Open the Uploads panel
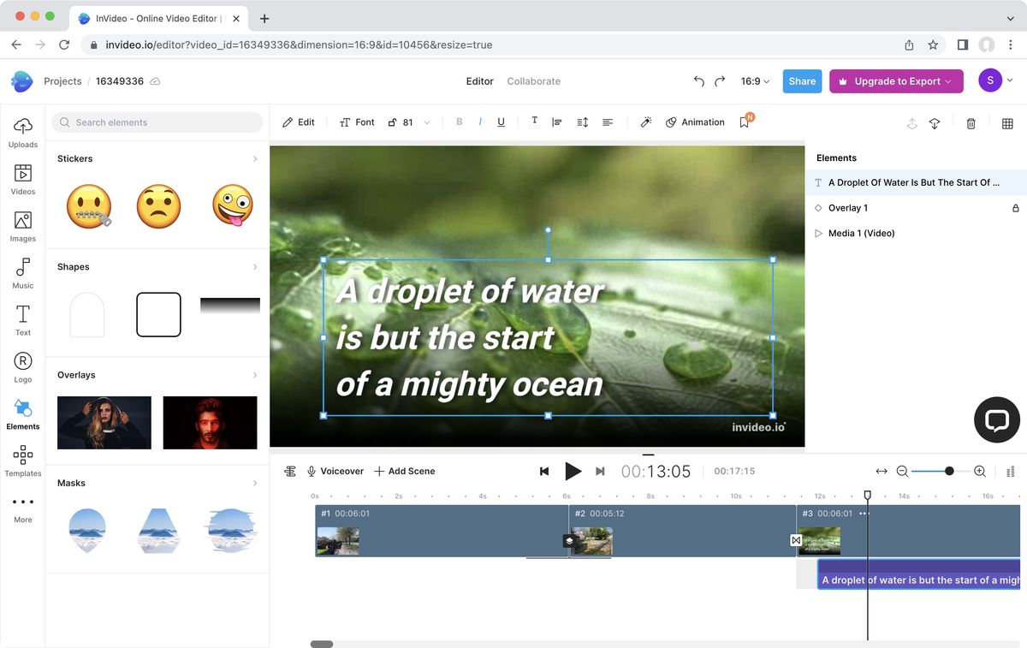This screenshot has height=648, width=1027. tap(22, 130)
